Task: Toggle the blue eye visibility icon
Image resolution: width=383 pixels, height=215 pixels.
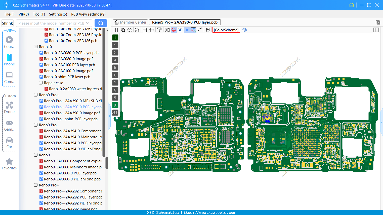Action: [245, 30]
